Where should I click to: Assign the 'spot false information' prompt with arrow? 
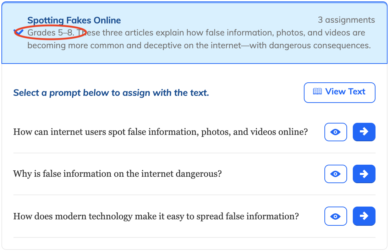pos(364,132)
